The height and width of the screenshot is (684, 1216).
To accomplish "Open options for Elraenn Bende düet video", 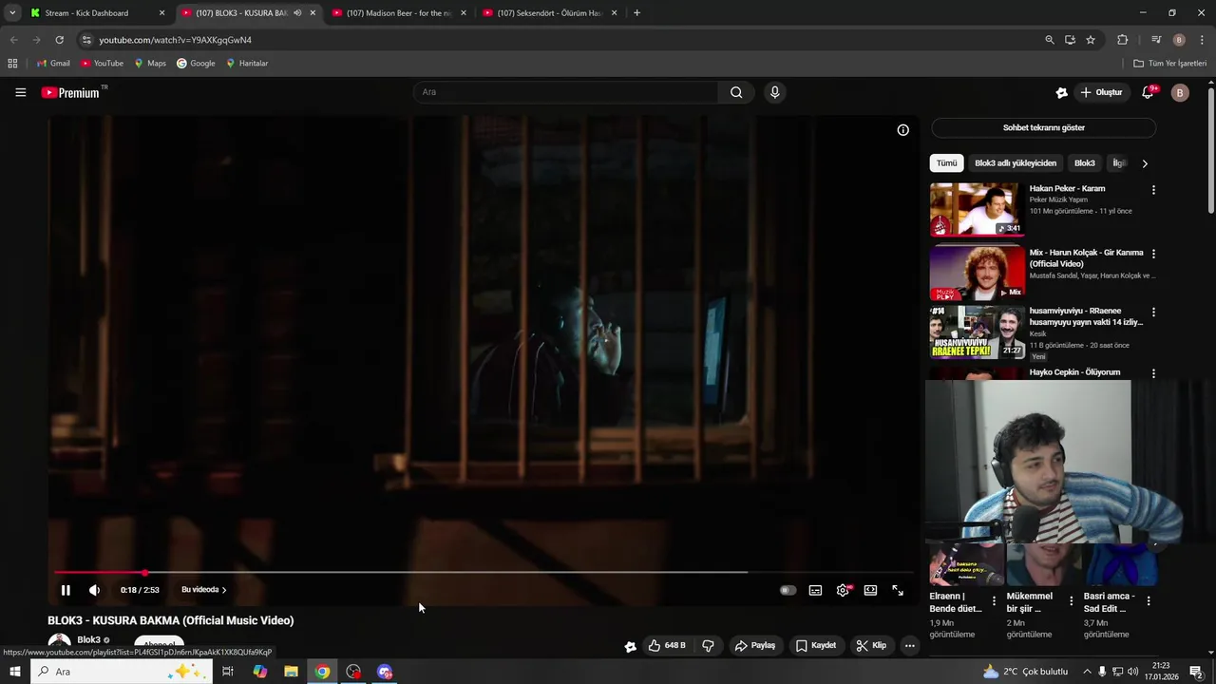I will pyautogui.click(x=994, y=601).
